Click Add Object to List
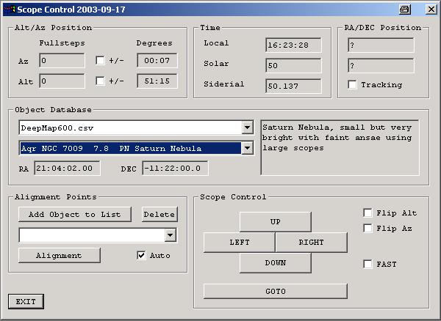This screenshot has width=441, height=321. point(75,214)
